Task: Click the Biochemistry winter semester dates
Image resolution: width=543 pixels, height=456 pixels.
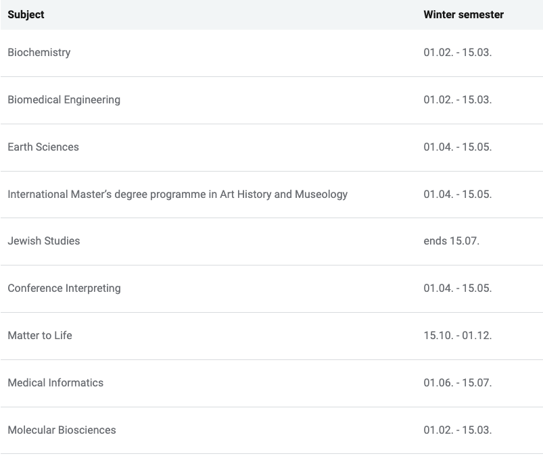Action: pyautogui.click(x=458, y=53)
